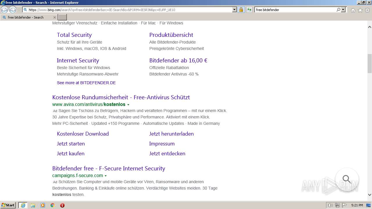Viewport: 372px width, 209px height.
Task: Select the free bitdefender - Search tab
Action: click(28, 17)
